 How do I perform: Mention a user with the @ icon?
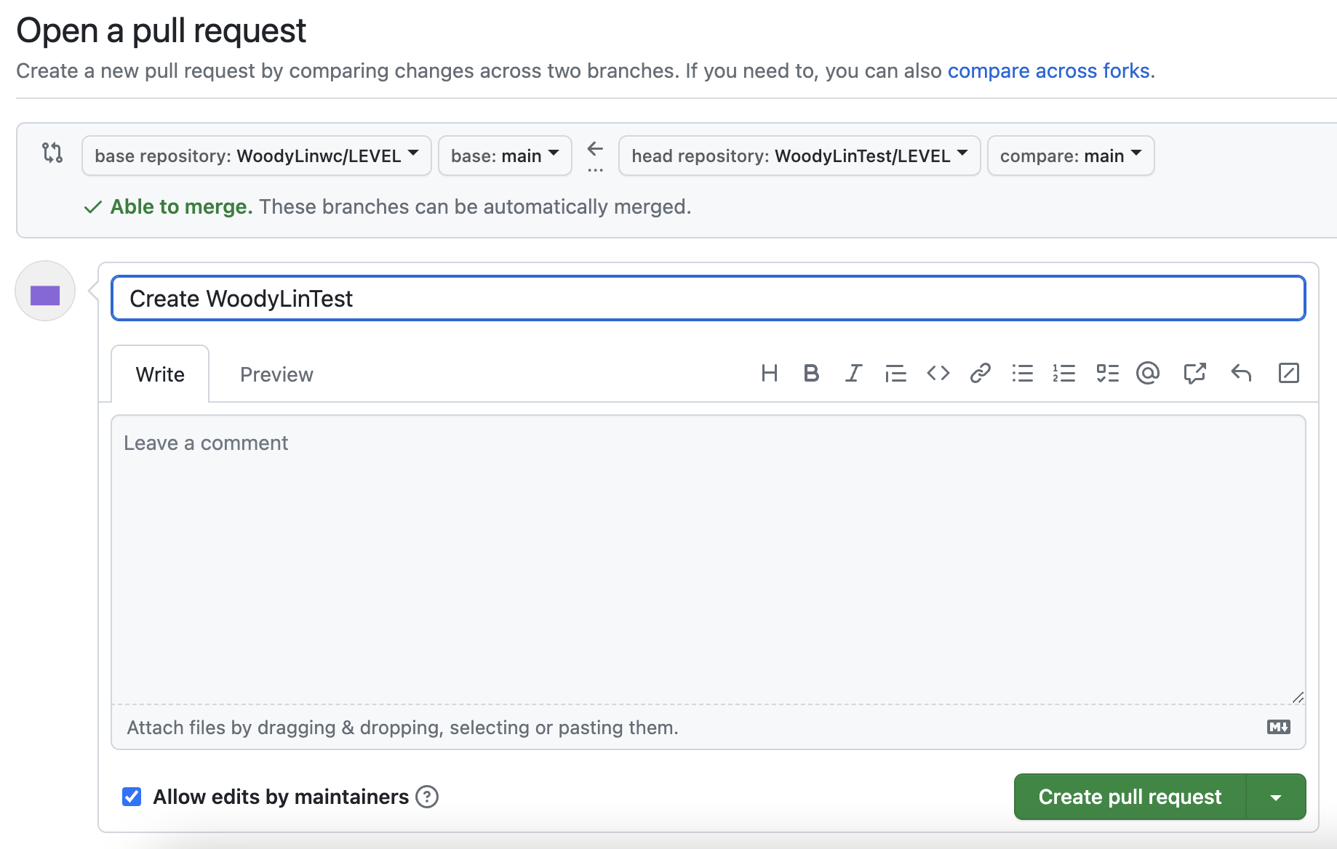1148,374
